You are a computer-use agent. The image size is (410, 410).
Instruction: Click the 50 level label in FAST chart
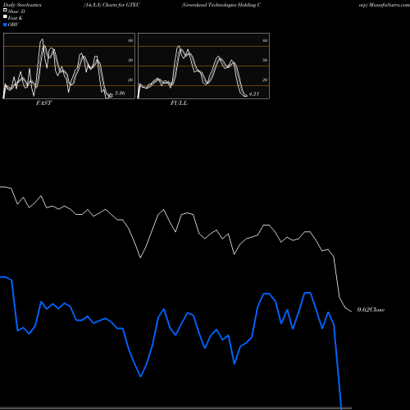tap(130, 60)
